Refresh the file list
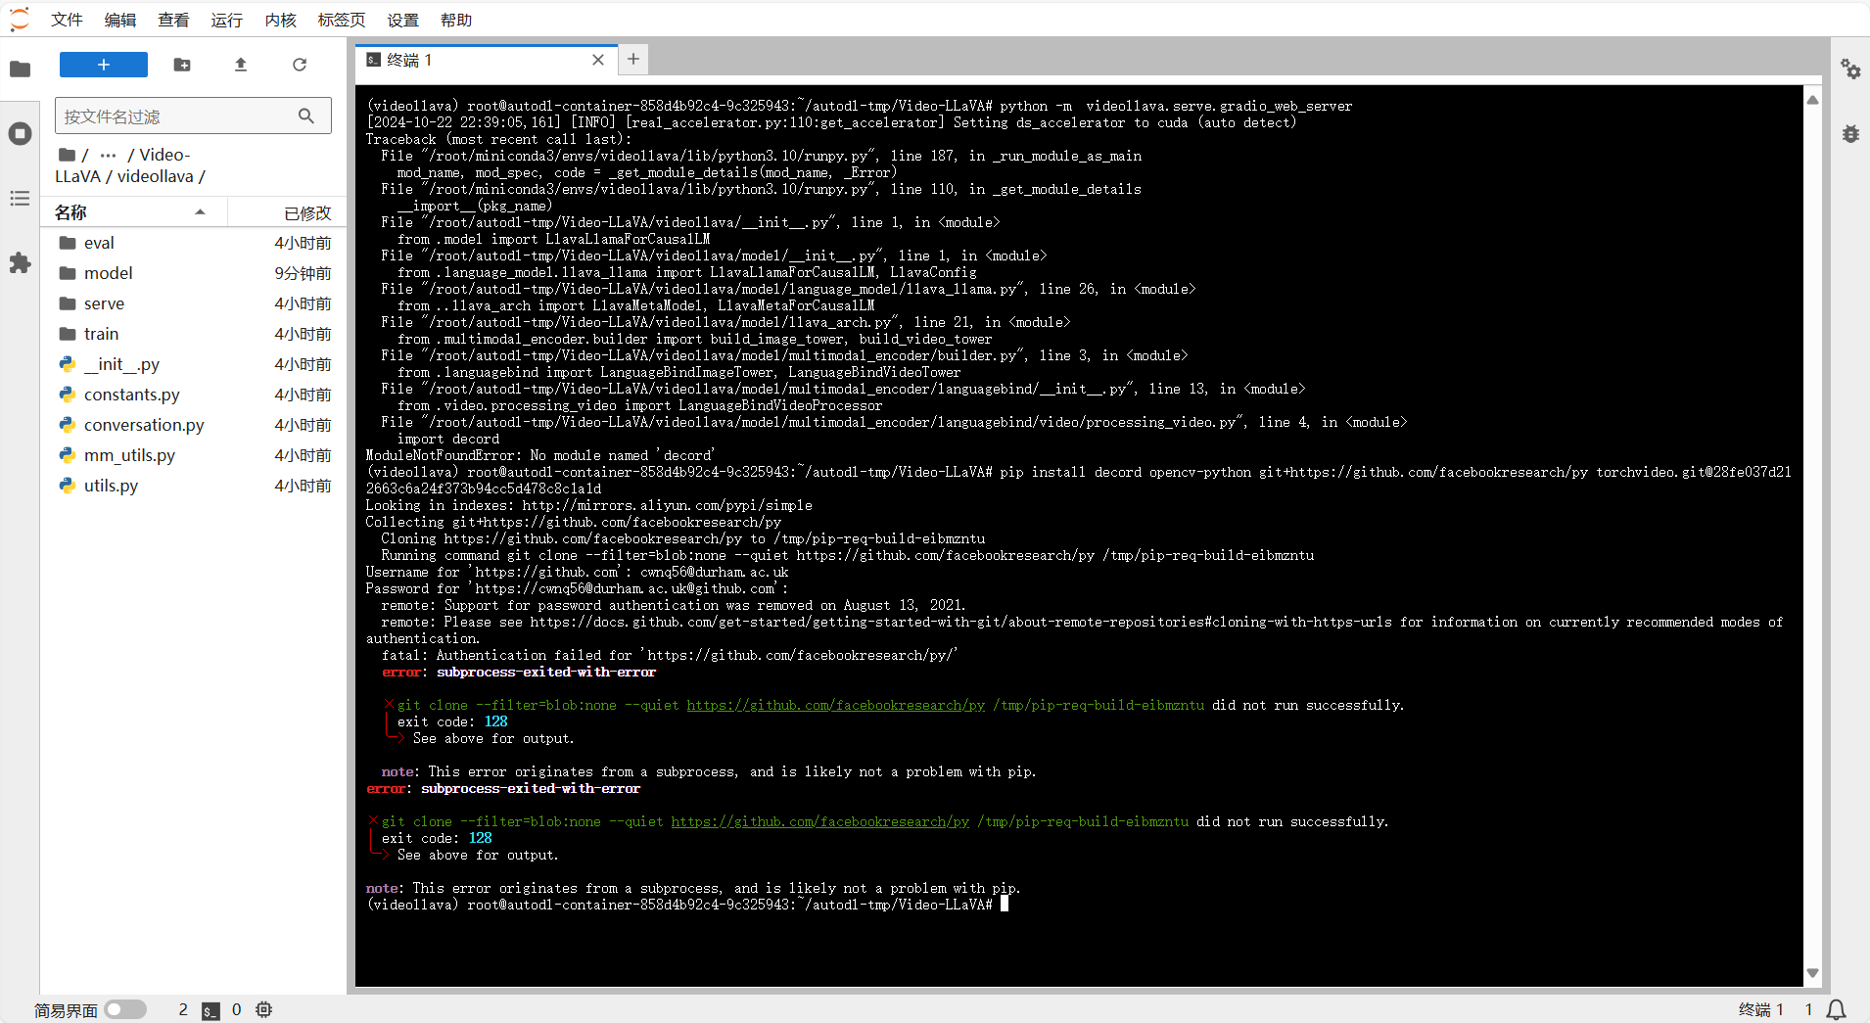 point(300,65)
